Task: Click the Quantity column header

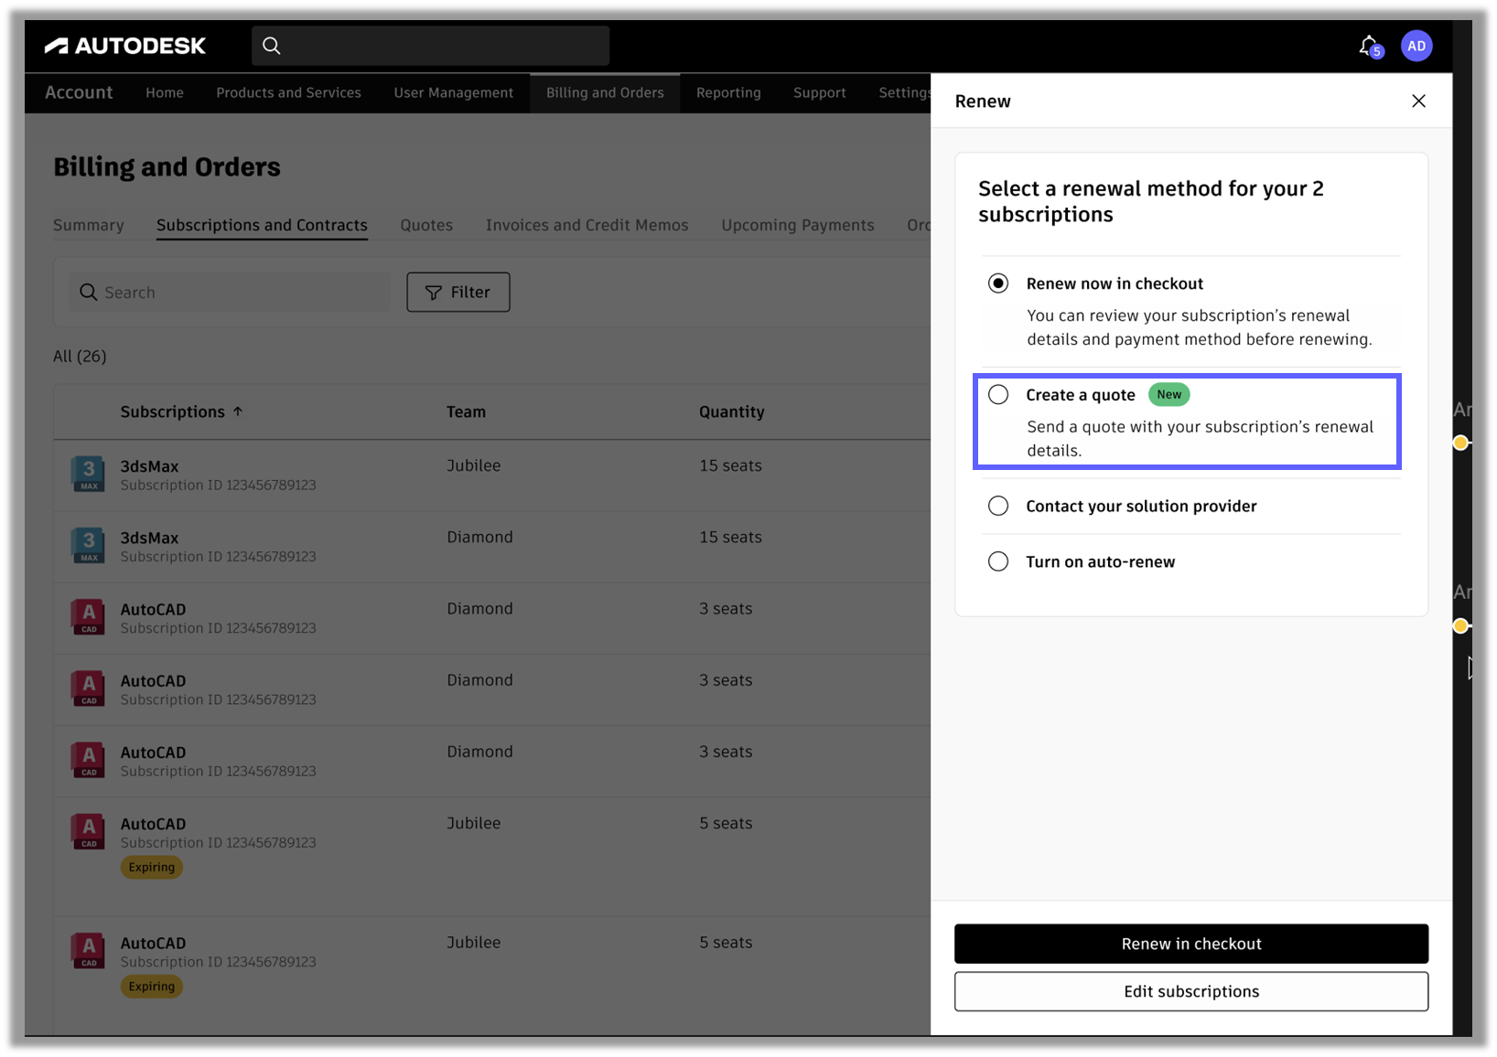Action: [x=731, y=411]
